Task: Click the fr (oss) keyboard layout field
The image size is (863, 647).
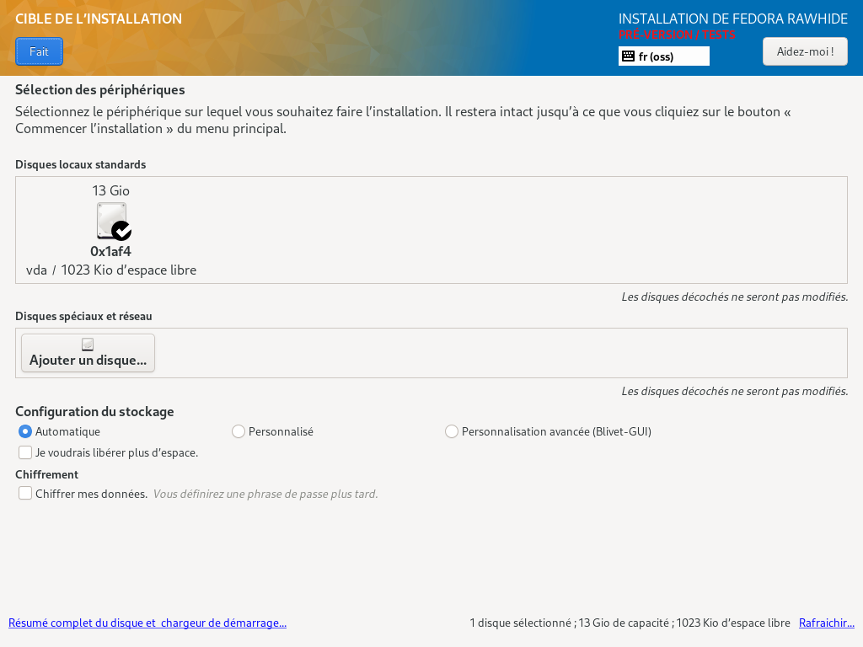Action: [664, 56]
